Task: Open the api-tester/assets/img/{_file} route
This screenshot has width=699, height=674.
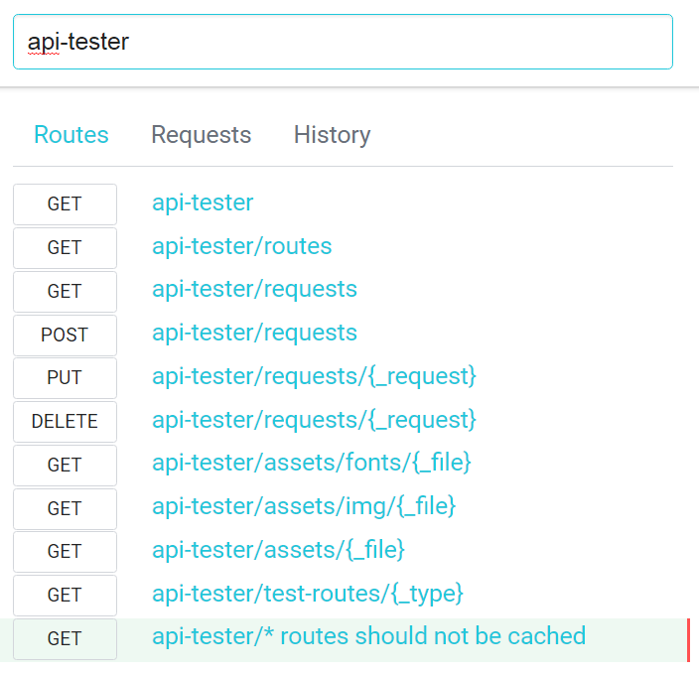Action: pyautogui.click(x=304, y=506)
